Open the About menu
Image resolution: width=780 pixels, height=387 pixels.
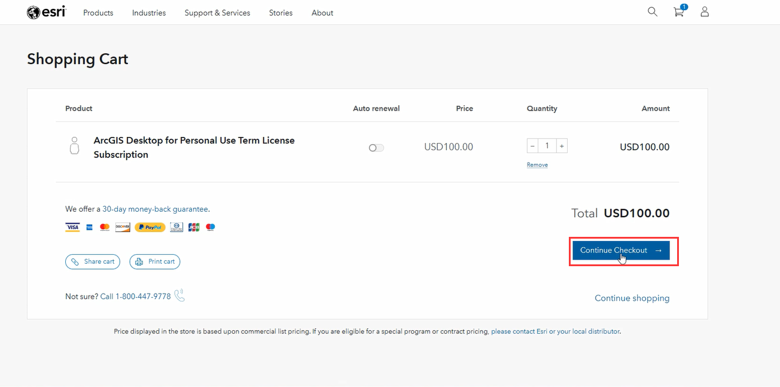(322, 13)
